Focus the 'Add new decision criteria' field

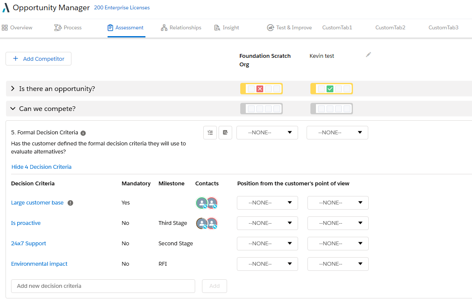[x=103, y=286]
